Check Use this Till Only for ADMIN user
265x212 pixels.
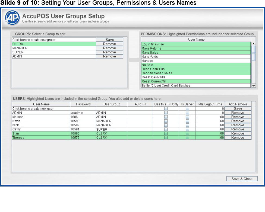tap(166, 113)
